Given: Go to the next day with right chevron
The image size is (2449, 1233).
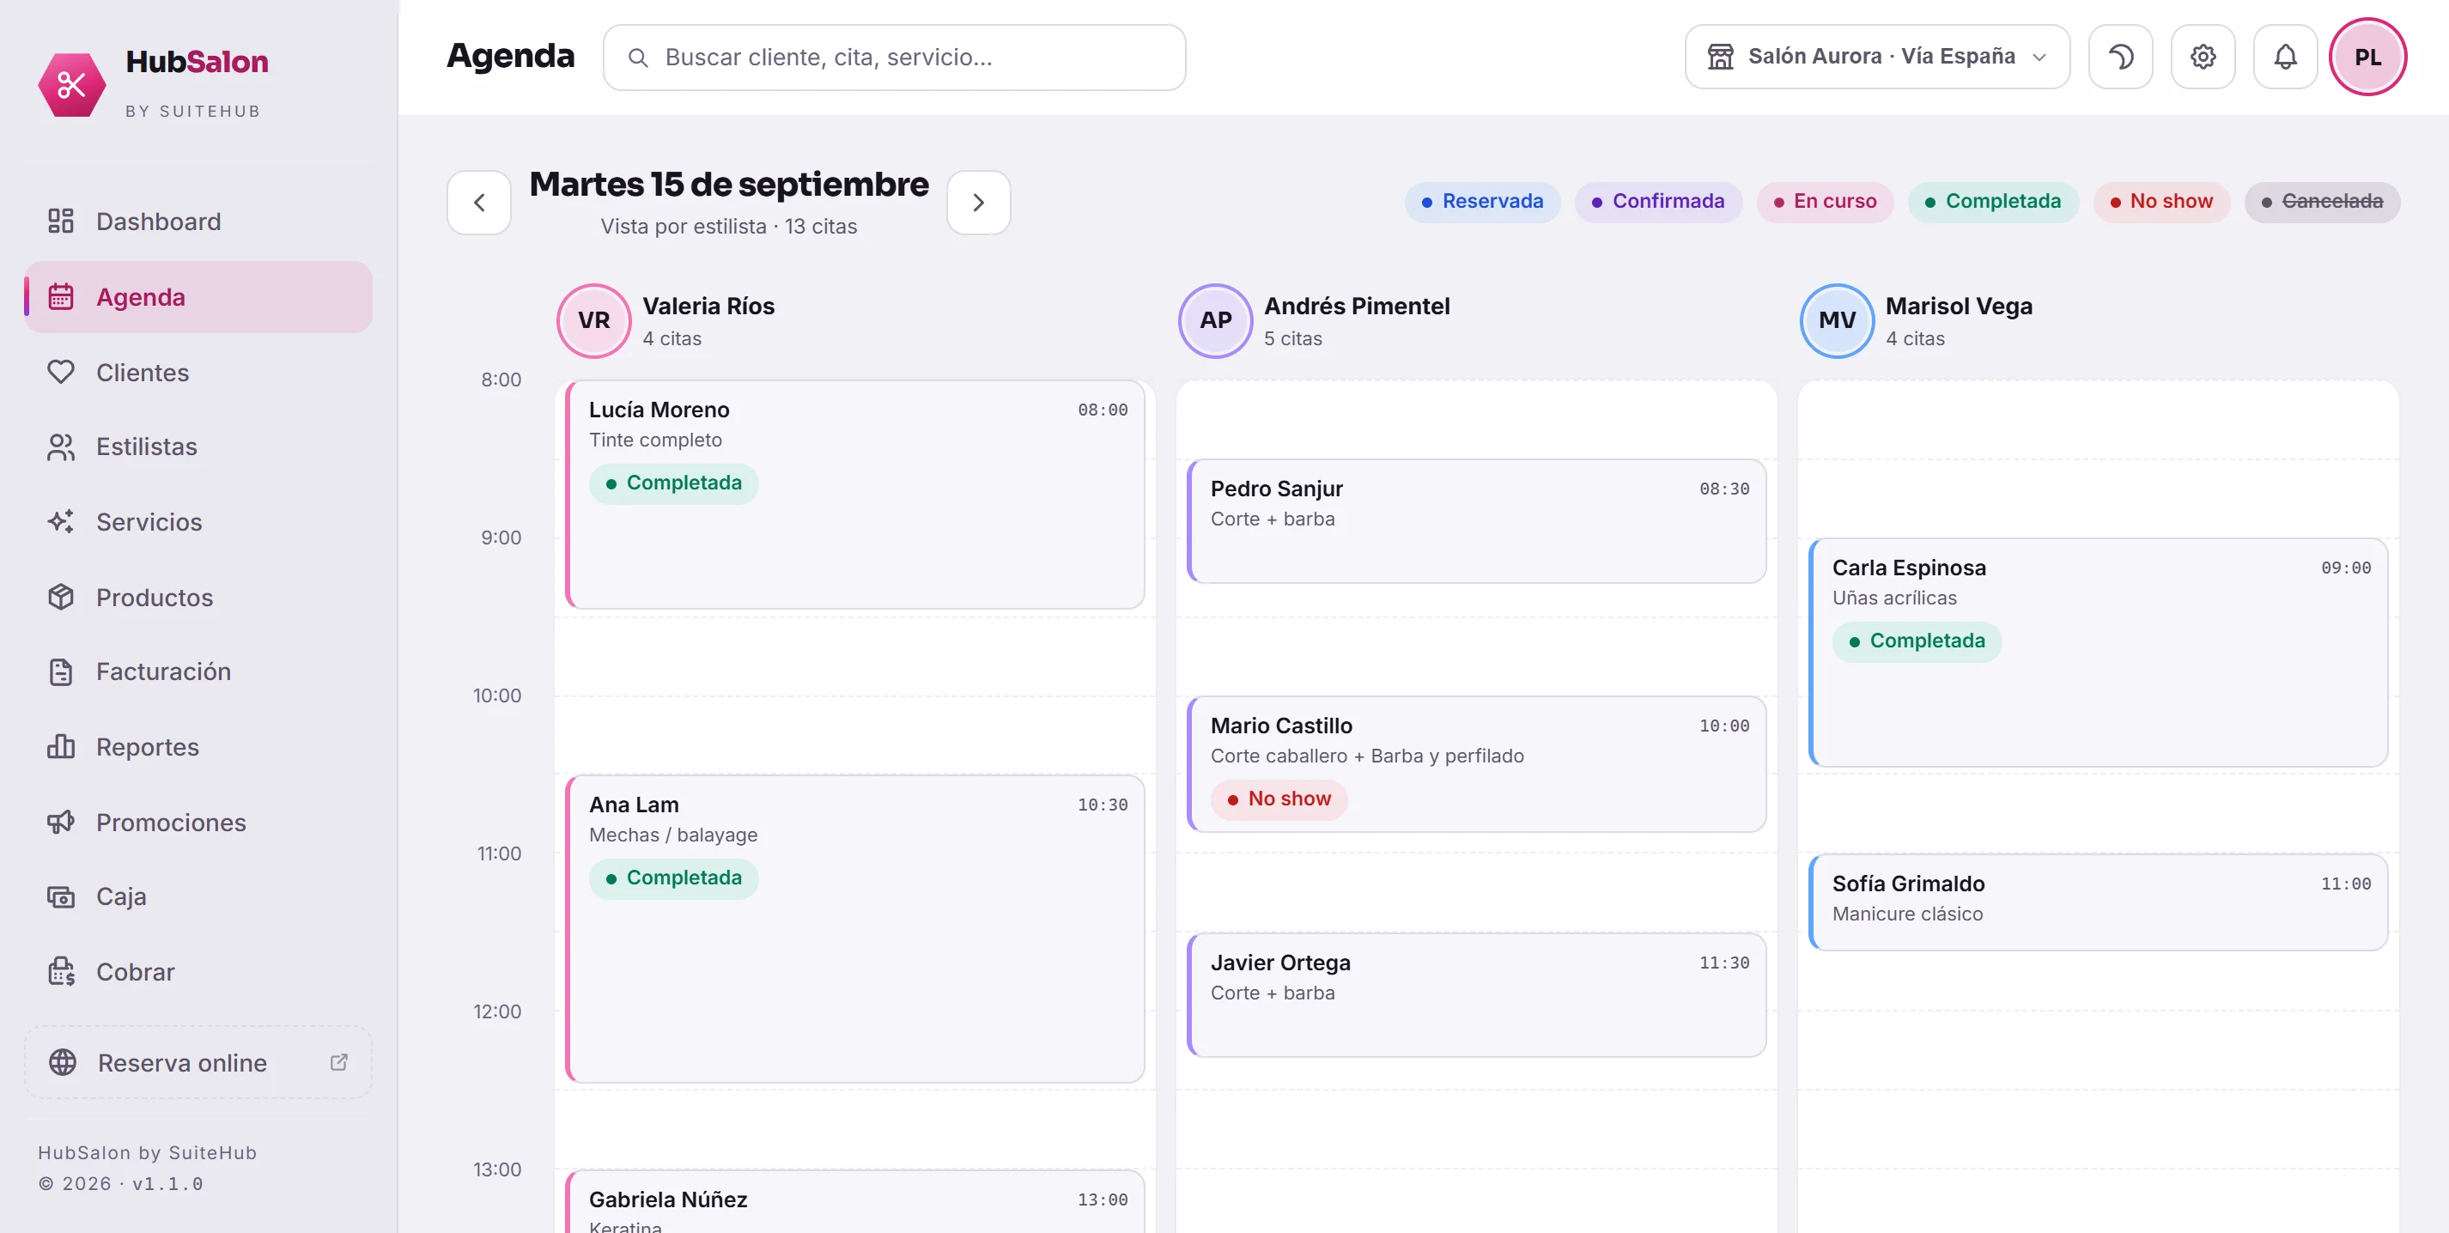Looking at the screenshot, I should tap(978, 203).
